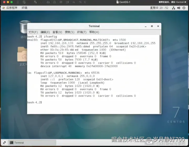The width and height of the screenshot is (189, 147).
Task: Click the netmask value 255.255.255.0
Action: click(100, 43)
